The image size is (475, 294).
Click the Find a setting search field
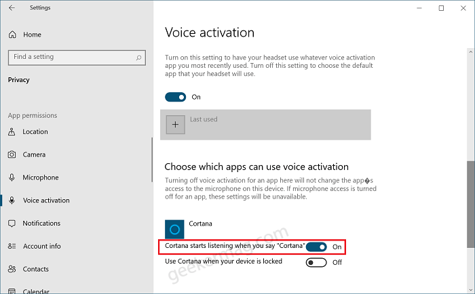click(x=77, y=58)
